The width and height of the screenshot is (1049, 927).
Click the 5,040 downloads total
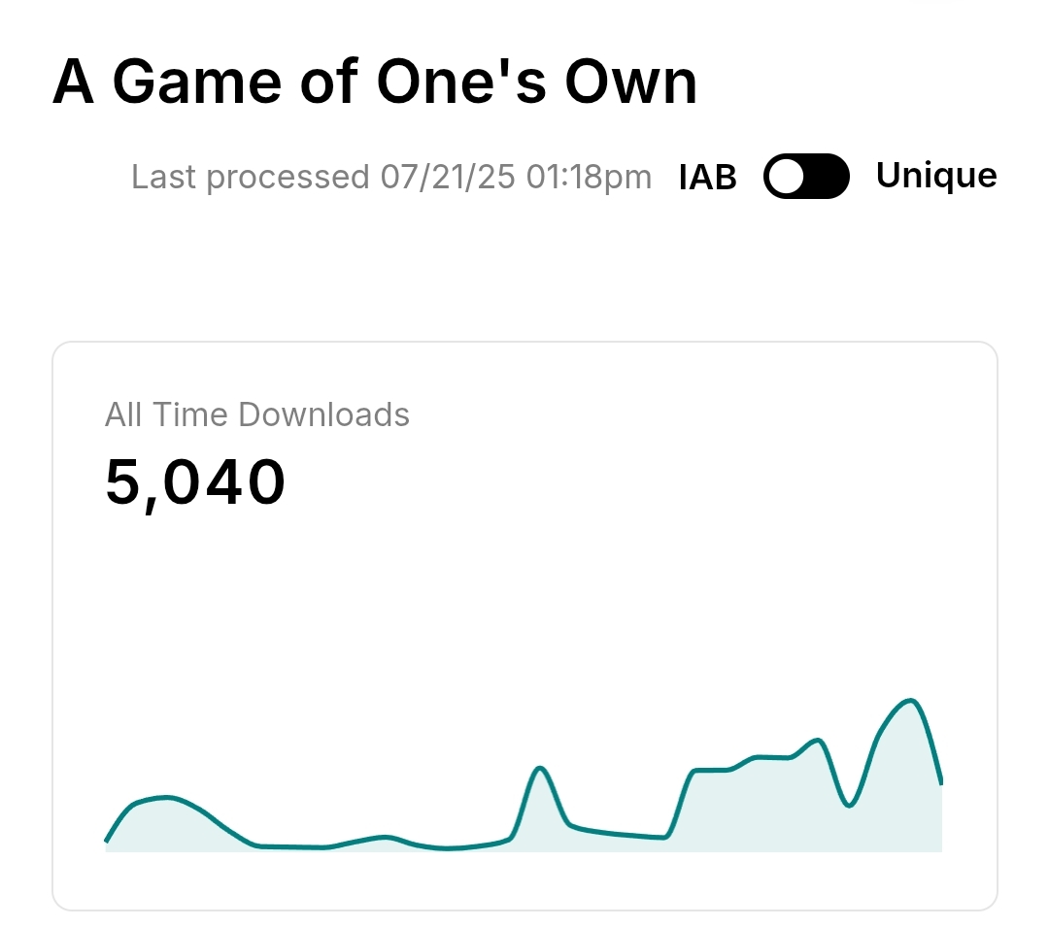pyautogui.click(x=195, y=482)
